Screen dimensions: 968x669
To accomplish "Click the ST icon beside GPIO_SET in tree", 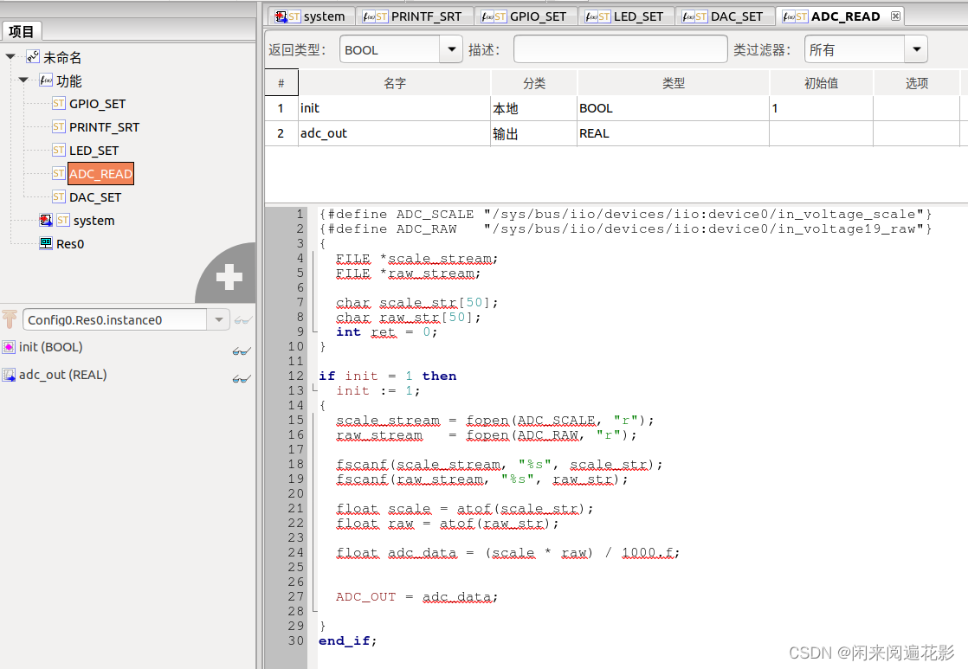I will pyautogui.click(x=58, y=104).
